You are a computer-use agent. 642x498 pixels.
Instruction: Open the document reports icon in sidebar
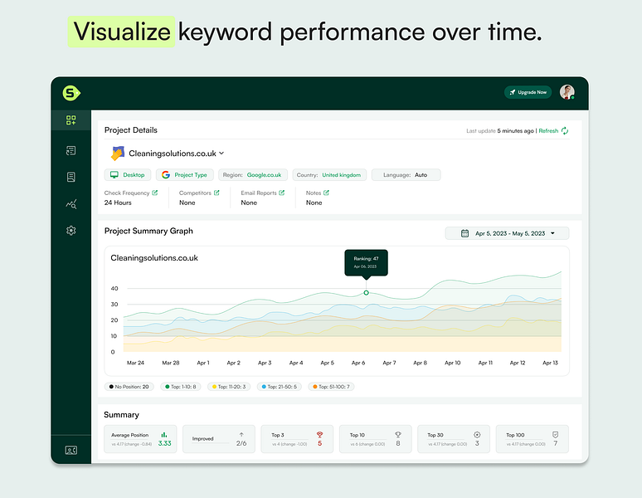tap(71, 177)
